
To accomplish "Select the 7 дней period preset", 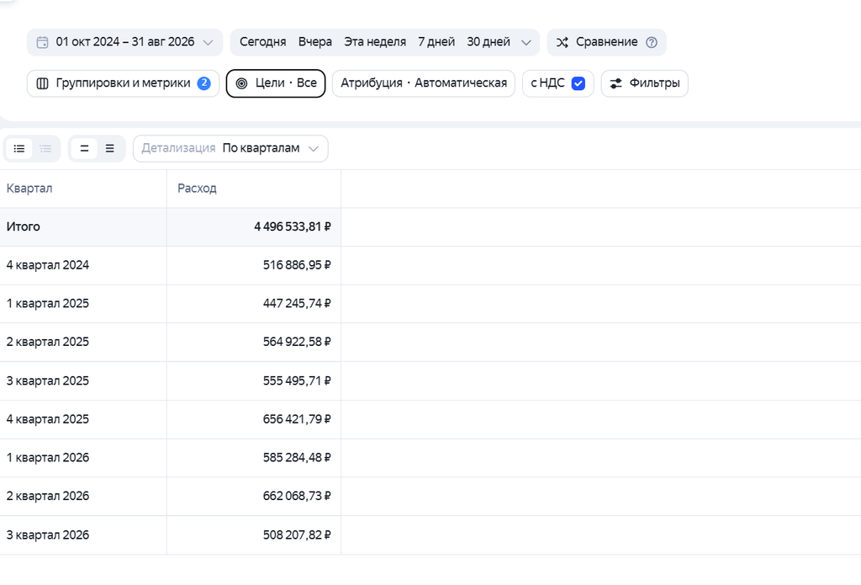I will click(436, 42).
